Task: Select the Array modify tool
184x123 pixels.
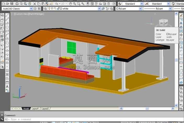Action: click(181, 31)
